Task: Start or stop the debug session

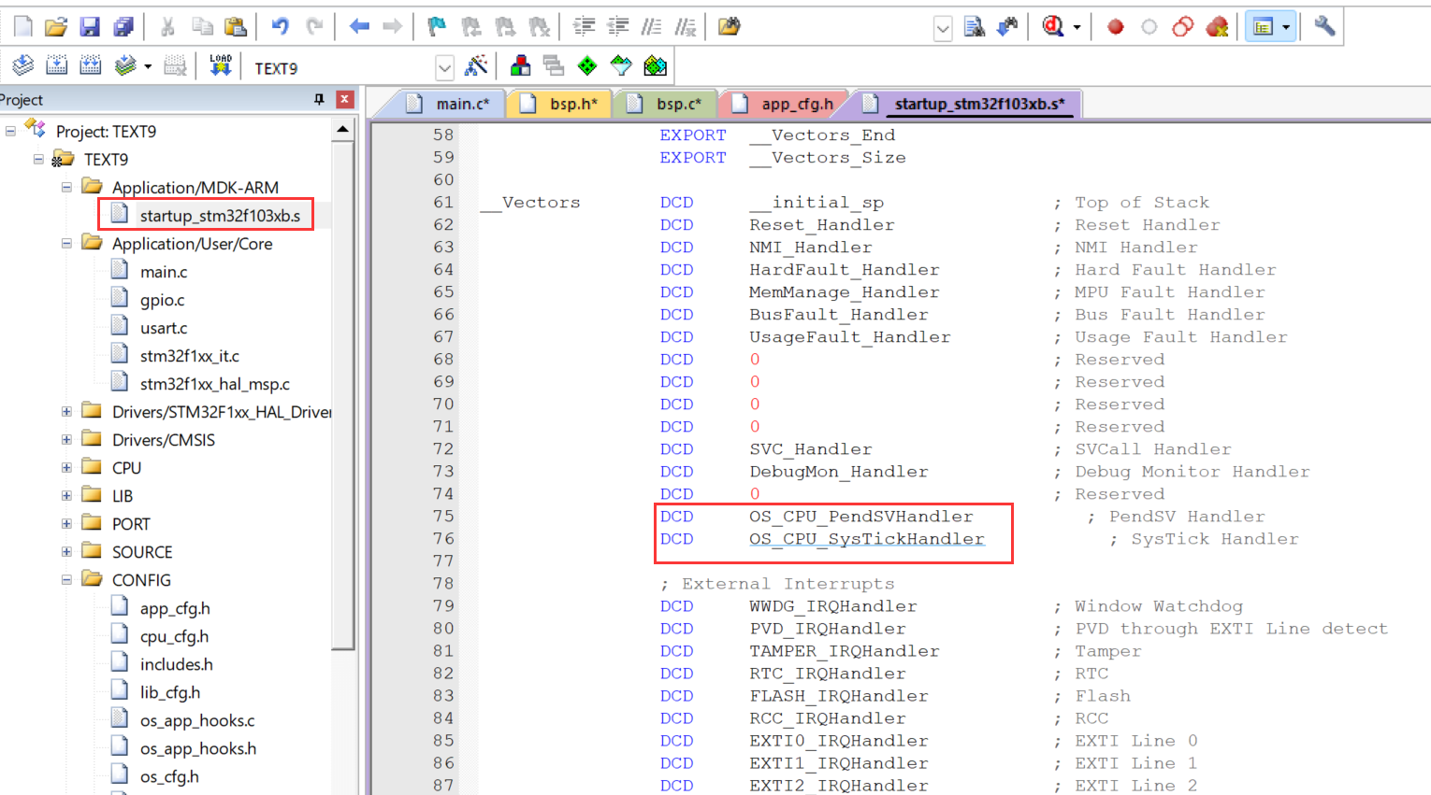Action: pos(1053,26)
